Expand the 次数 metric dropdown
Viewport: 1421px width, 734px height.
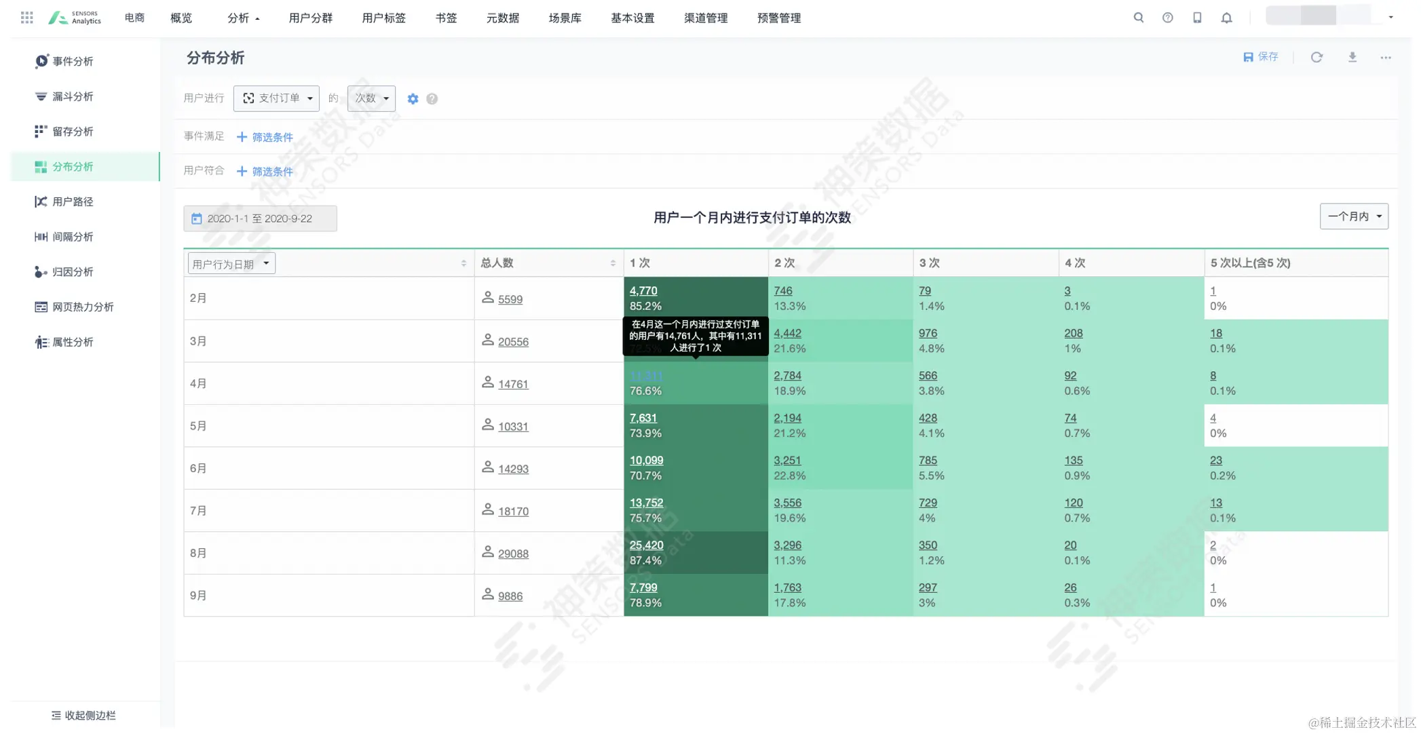coord(371,98)
